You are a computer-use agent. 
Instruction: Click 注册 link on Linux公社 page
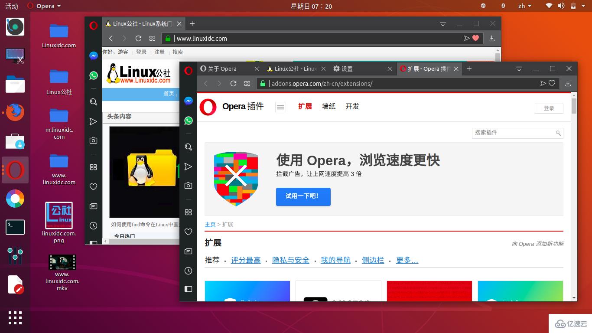159,52
